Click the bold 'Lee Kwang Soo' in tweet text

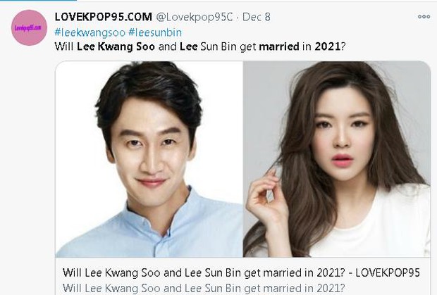(x=116, y=46)
